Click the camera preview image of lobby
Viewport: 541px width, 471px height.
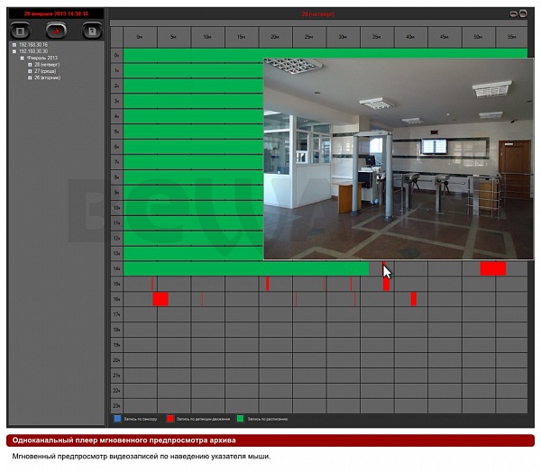click(399, 159)
